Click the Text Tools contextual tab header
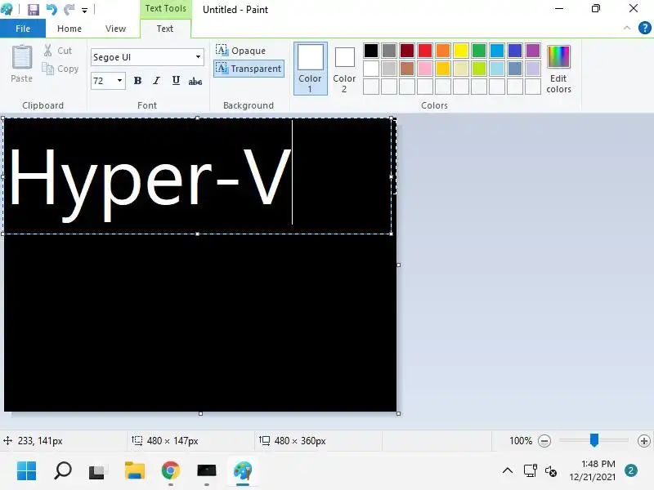The image size is (654, 490). tap(166, 9)
